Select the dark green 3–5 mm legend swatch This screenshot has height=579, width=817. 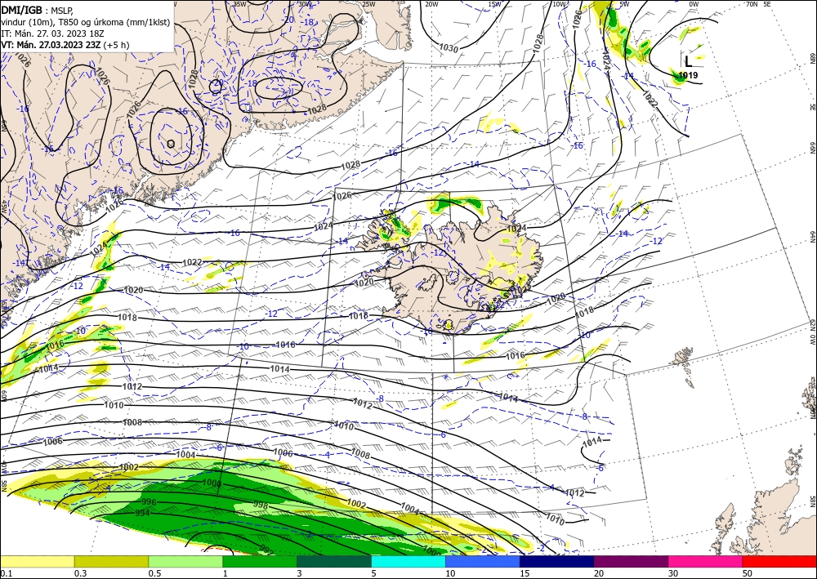point(334,561)
